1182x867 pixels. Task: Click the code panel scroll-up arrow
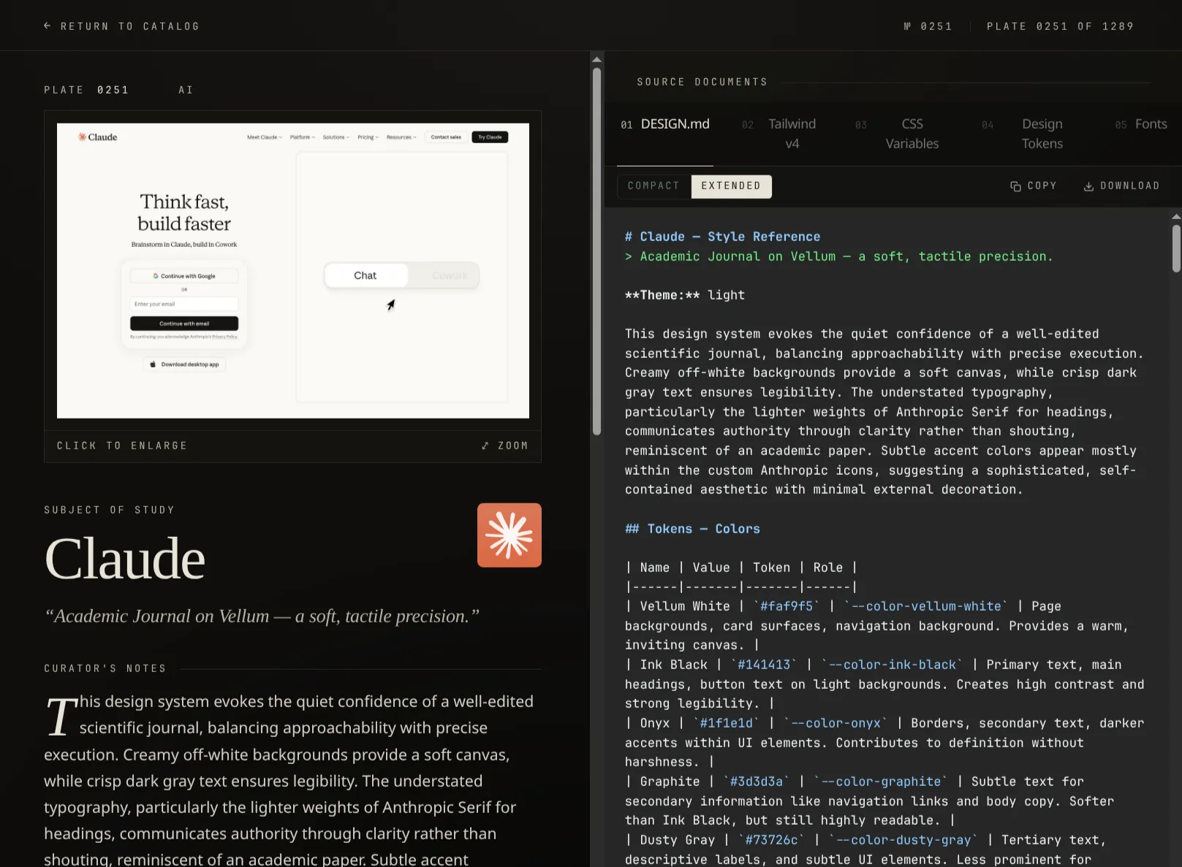(1176, 217)
